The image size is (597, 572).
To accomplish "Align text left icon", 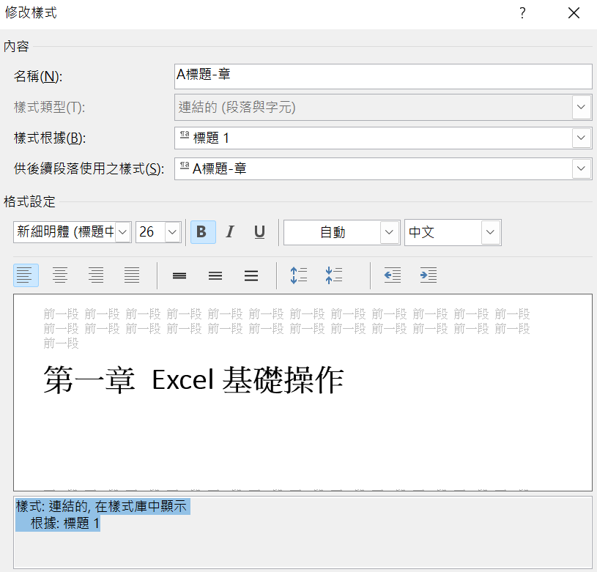I will 26,275.
